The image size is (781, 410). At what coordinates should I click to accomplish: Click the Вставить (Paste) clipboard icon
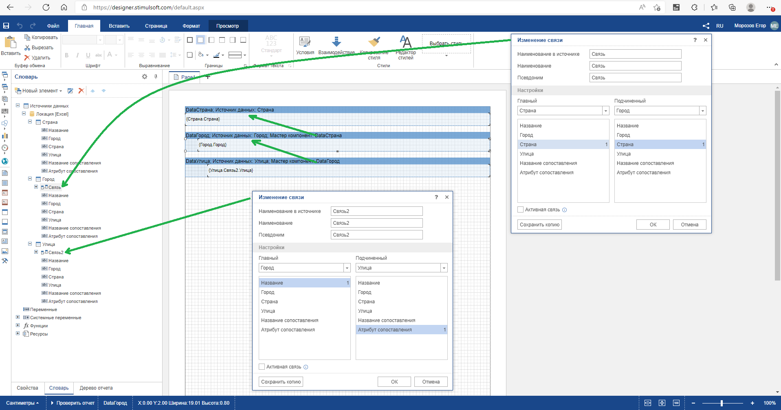pos(10,42)
